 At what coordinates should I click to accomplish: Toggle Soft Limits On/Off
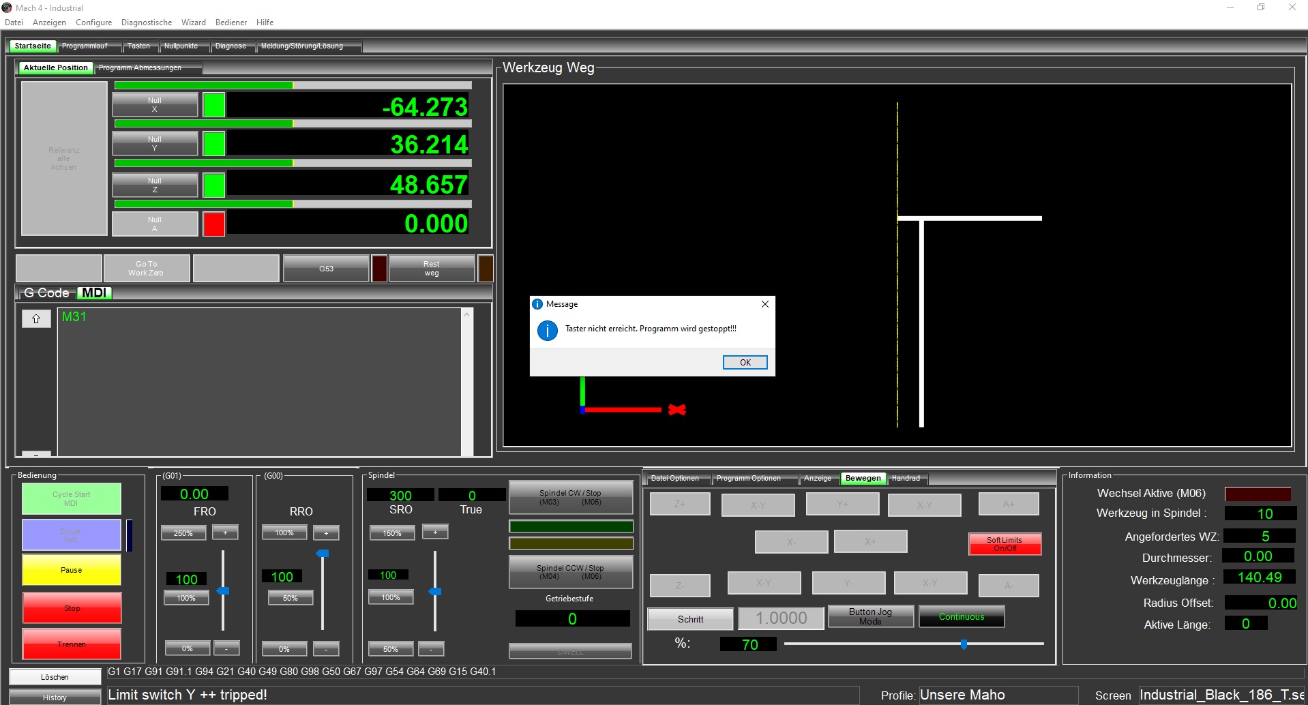(x=1004, y=544)
